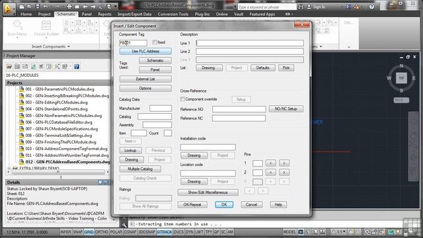
Task: Click the Manufacturer input field
Action: [161, 108]
